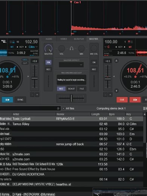Select the Toxic Lyrikali track row
Screen dimensions: 147x196
72,119
